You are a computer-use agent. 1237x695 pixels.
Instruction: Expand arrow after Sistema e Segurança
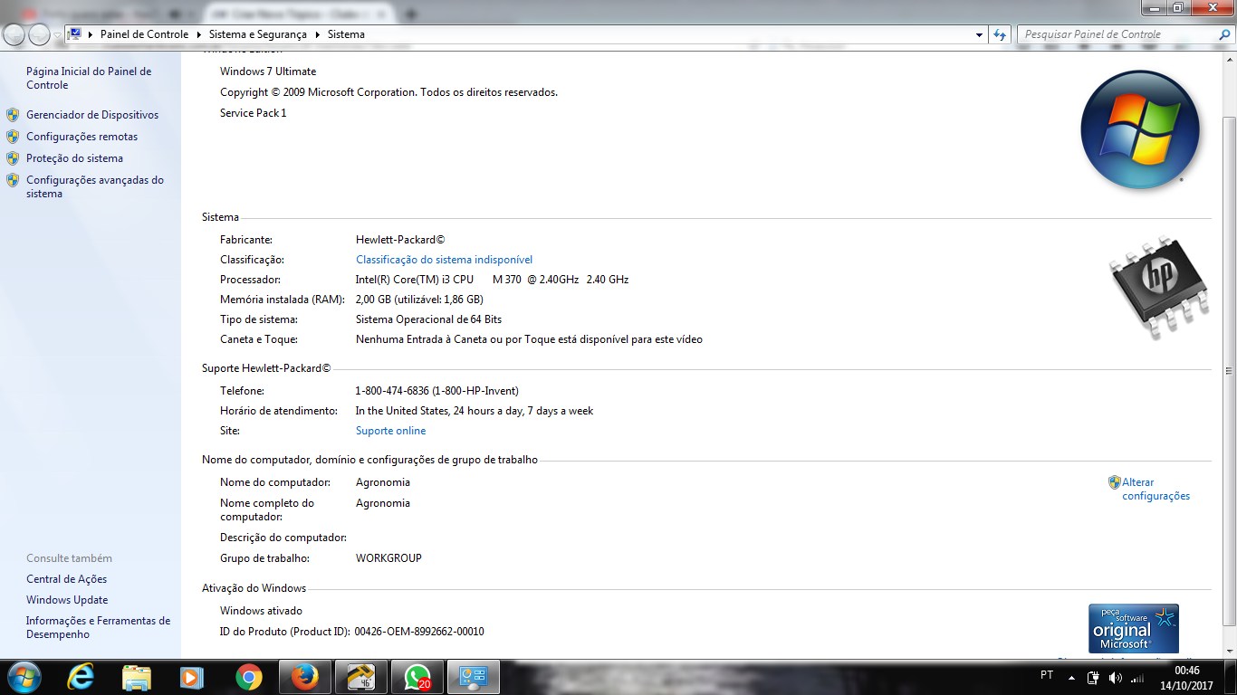click(318, 34)
